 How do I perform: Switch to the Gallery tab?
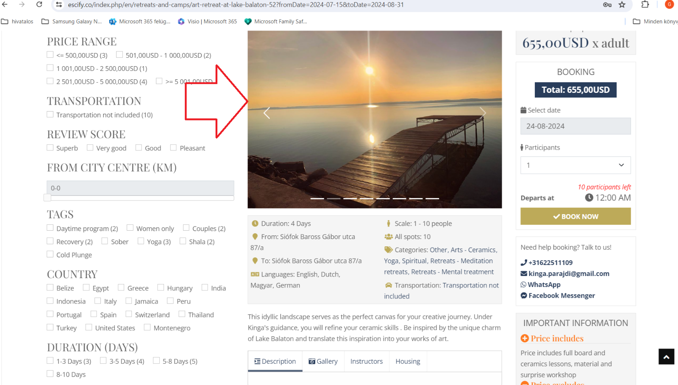coord(323,361)
